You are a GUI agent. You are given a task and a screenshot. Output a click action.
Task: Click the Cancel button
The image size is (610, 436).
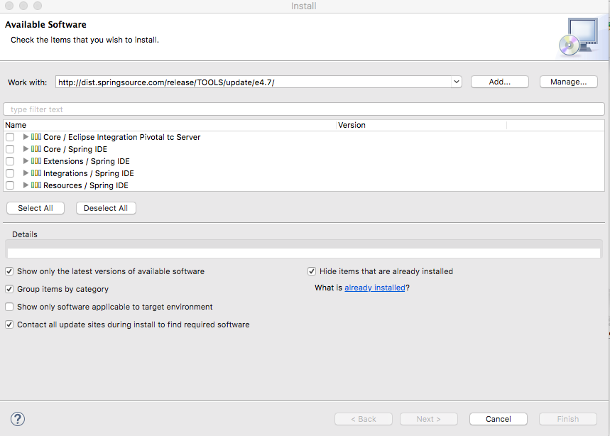coord(498,419)
